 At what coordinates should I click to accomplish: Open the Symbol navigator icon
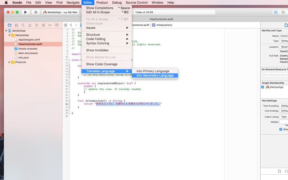16,25
